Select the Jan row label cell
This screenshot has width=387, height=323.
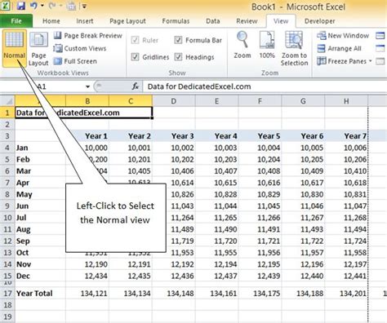click(40, 148)
